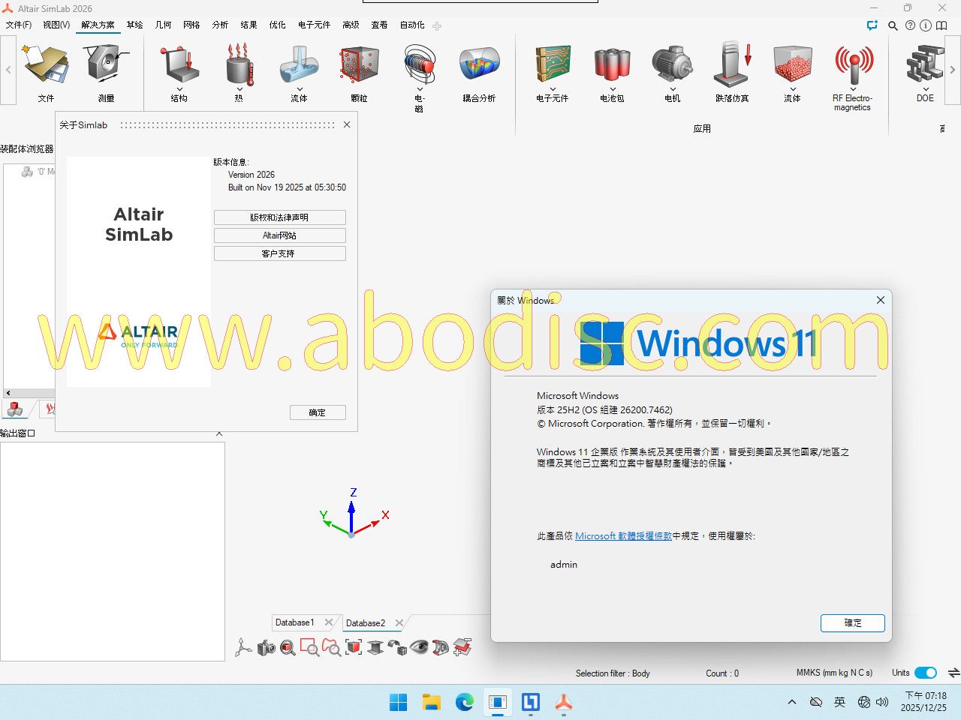Switch to the Database1 tab

[x=295, y=622]
